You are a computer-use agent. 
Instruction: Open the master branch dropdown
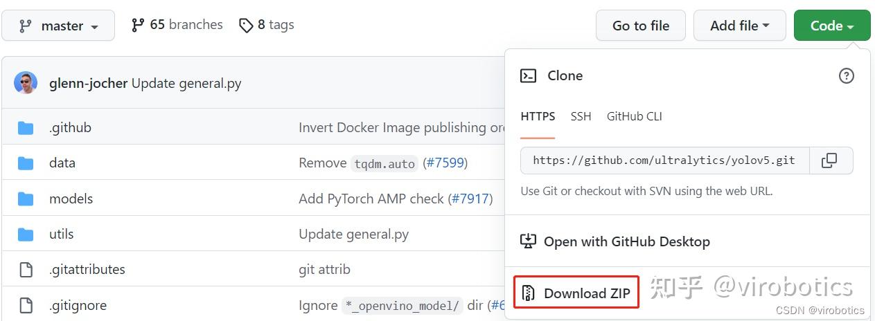[x=58, y=26]
